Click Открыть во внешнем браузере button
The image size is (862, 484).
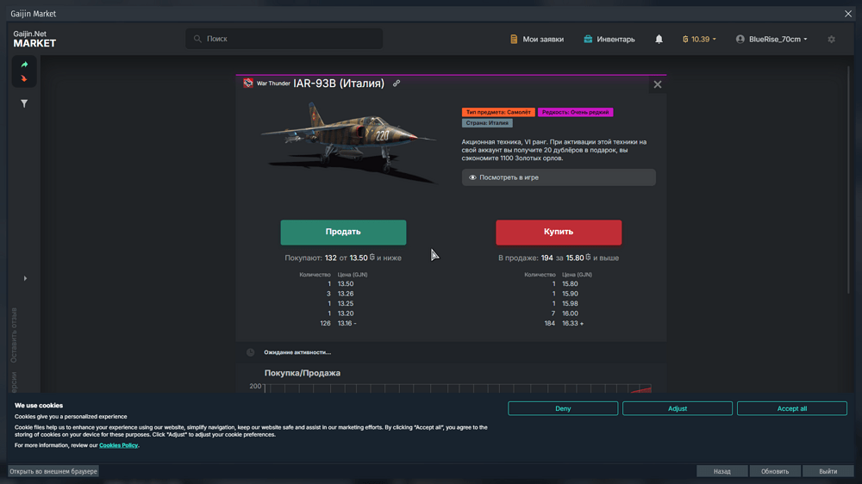53,471
